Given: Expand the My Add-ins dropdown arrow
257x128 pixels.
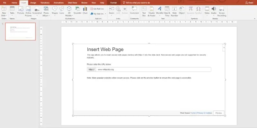Looking at the screenshot, I should (x=105, y=14).
